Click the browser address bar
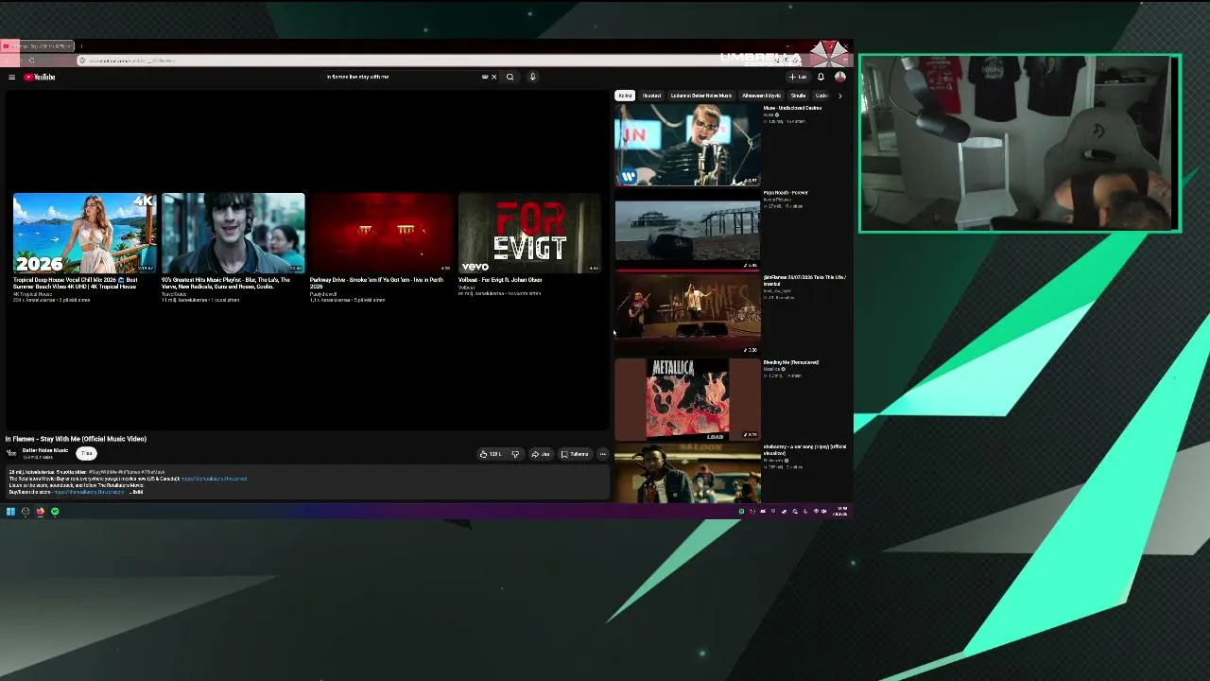 [425, 61]
